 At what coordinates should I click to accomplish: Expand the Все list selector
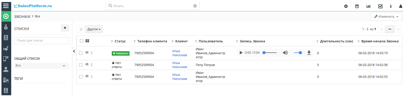41,66
